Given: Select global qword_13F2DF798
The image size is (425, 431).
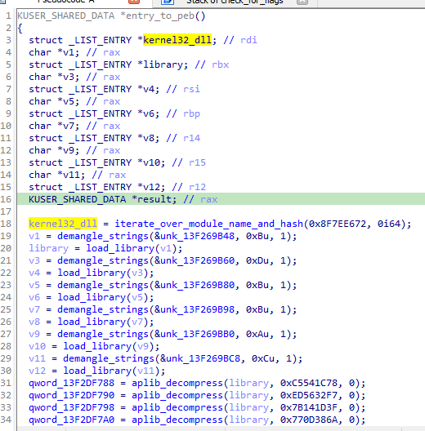Looking at the screenshot, I should click(71, 407).
